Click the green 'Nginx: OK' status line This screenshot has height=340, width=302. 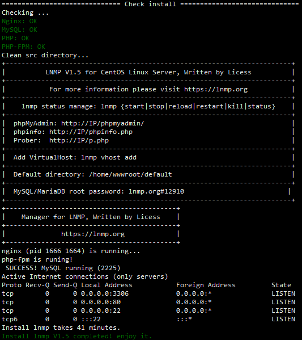(x=19, y=21)
